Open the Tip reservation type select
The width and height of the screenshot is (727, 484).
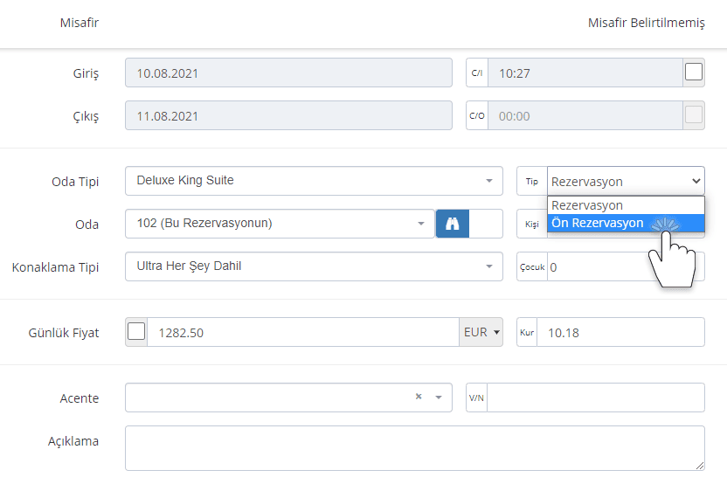tap(626, 181)
